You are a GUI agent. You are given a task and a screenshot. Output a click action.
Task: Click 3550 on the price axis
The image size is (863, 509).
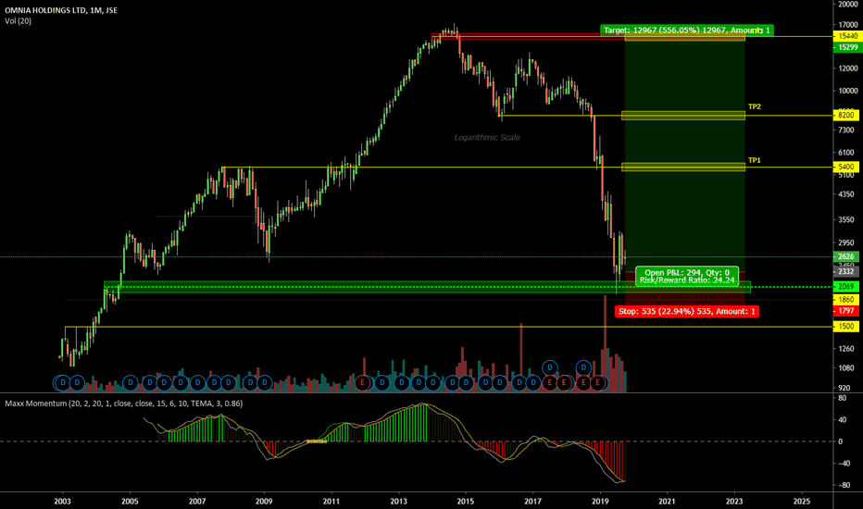point(846,219)
